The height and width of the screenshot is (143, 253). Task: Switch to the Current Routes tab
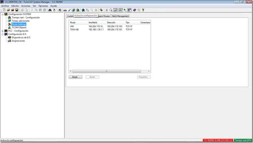70,16
